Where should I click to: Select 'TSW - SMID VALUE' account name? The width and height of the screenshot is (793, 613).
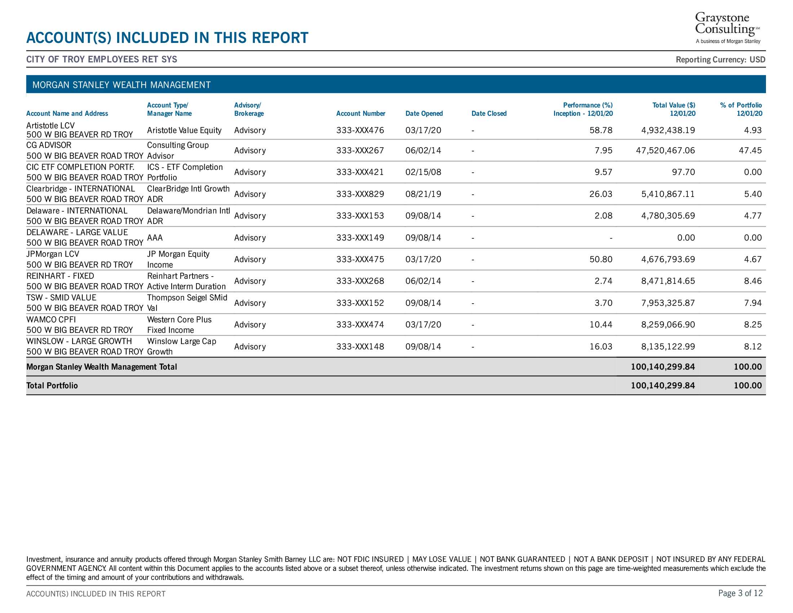pos(61,298)
